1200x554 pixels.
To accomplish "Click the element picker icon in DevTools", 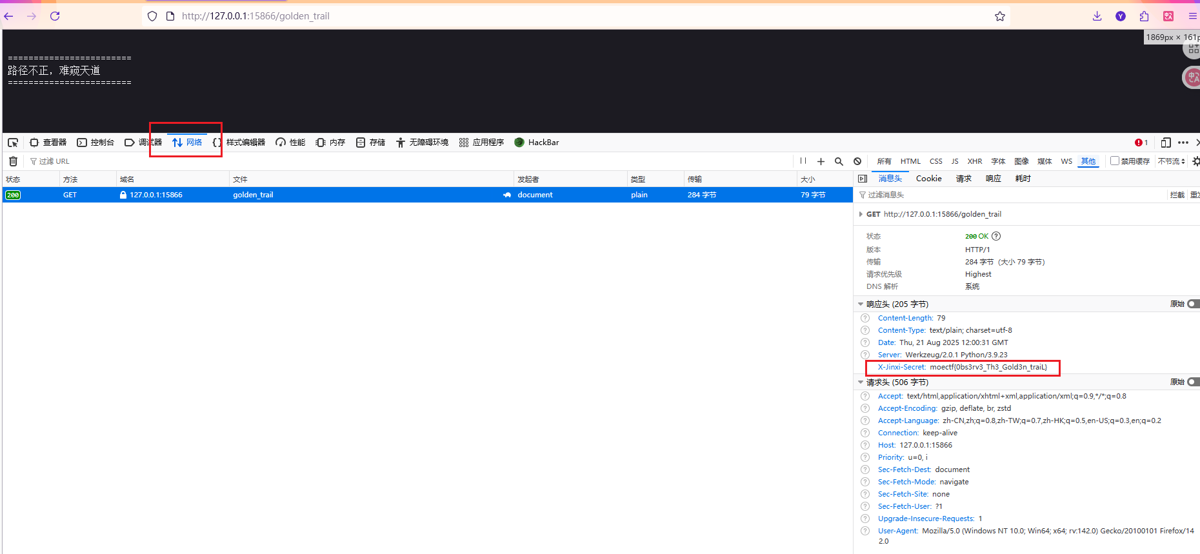I will 13,143.
